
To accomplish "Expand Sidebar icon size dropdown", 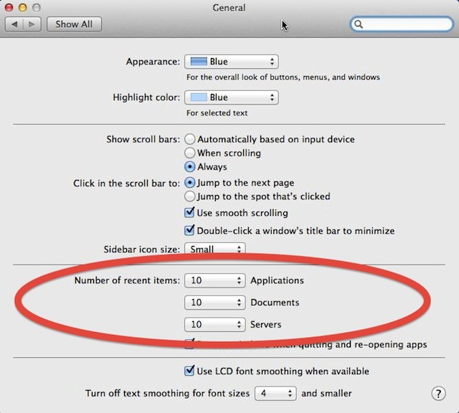I will [x=214, y=250].
